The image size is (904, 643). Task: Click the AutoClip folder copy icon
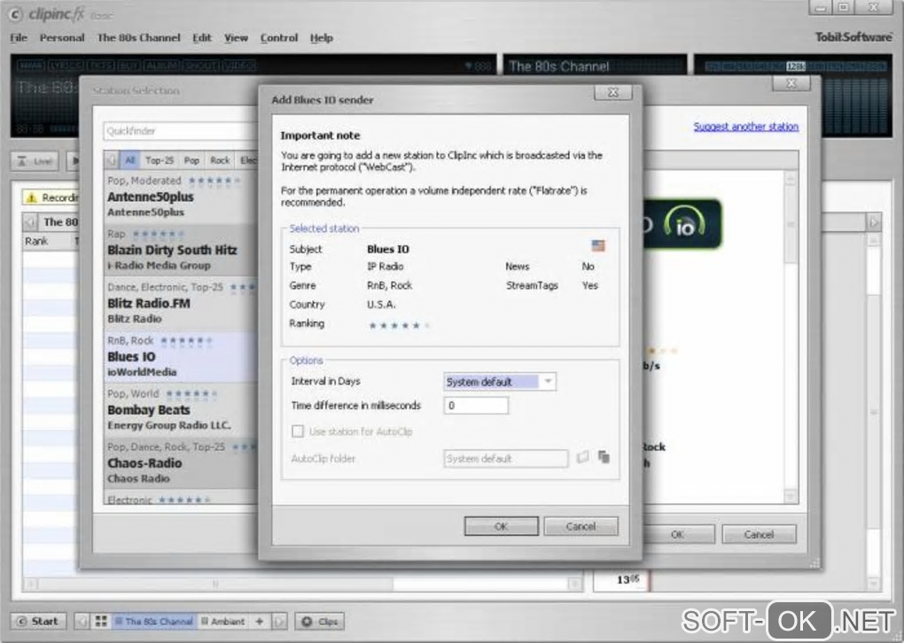click(604, 457)
